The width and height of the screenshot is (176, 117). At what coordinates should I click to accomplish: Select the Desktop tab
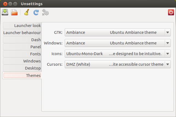pos(22,68)
